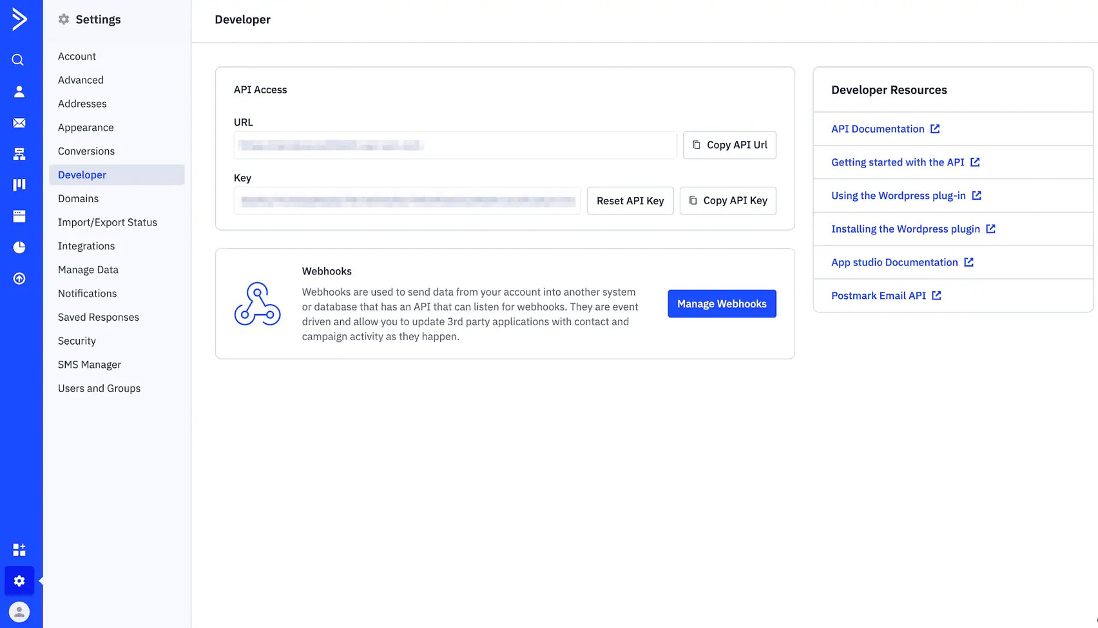Open the Campaigns envelope icon
The width and height of the screenshot is (1098, 628).
click(19, 122)
